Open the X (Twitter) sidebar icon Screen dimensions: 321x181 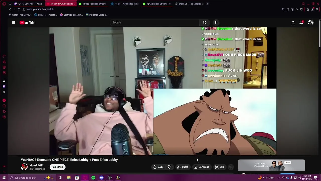click(x=4, y=92)
